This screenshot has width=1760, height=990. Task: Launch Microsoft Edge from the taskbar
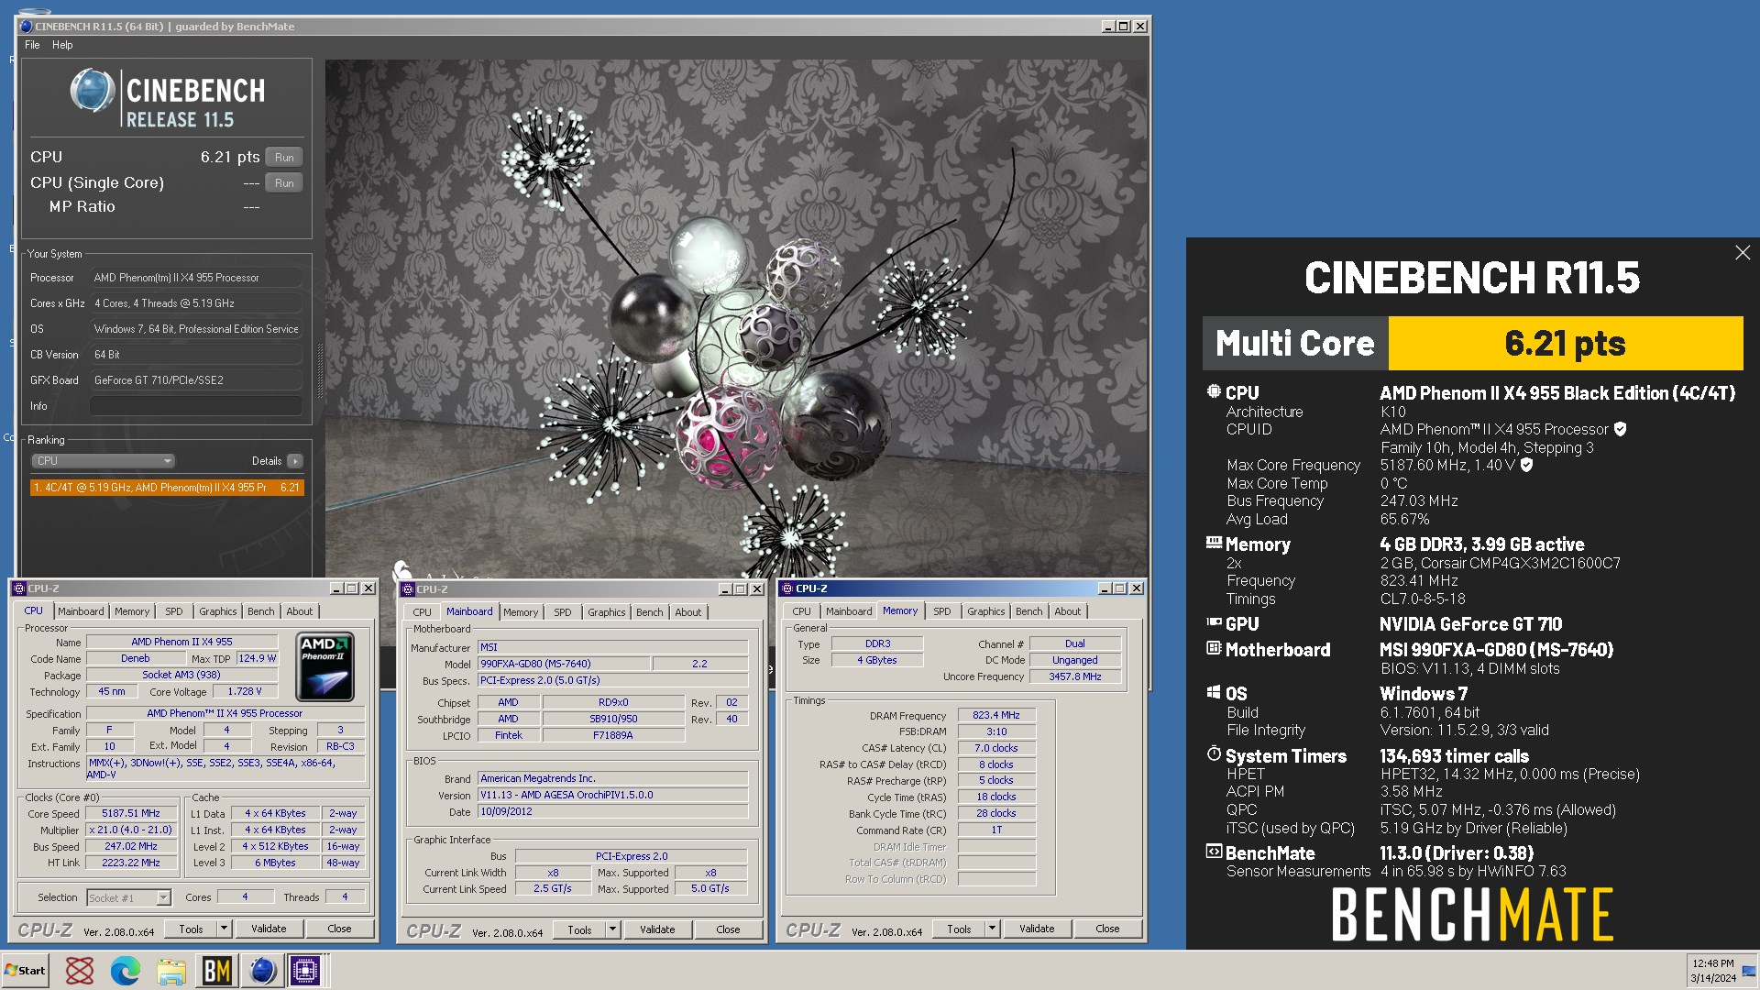126,971
